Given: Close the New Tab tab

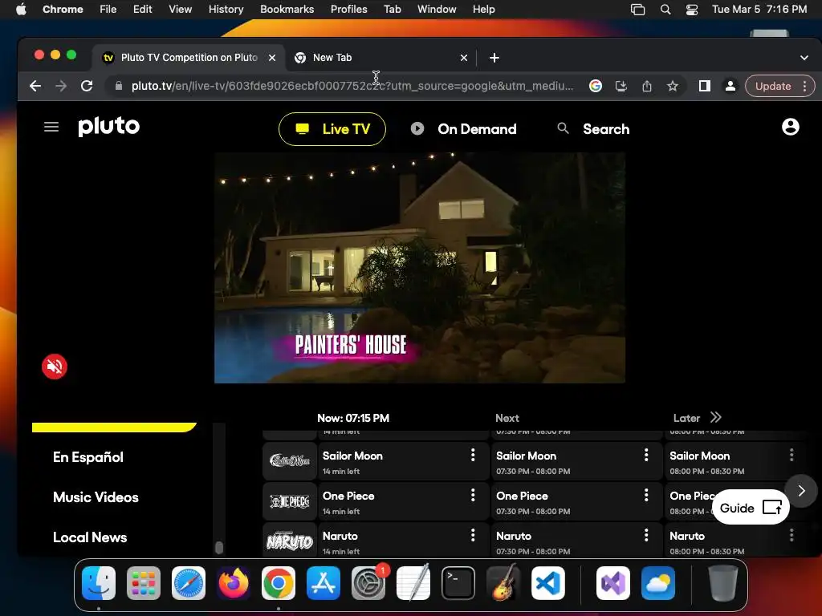Looking at the screenshot, I should (463, 58).
